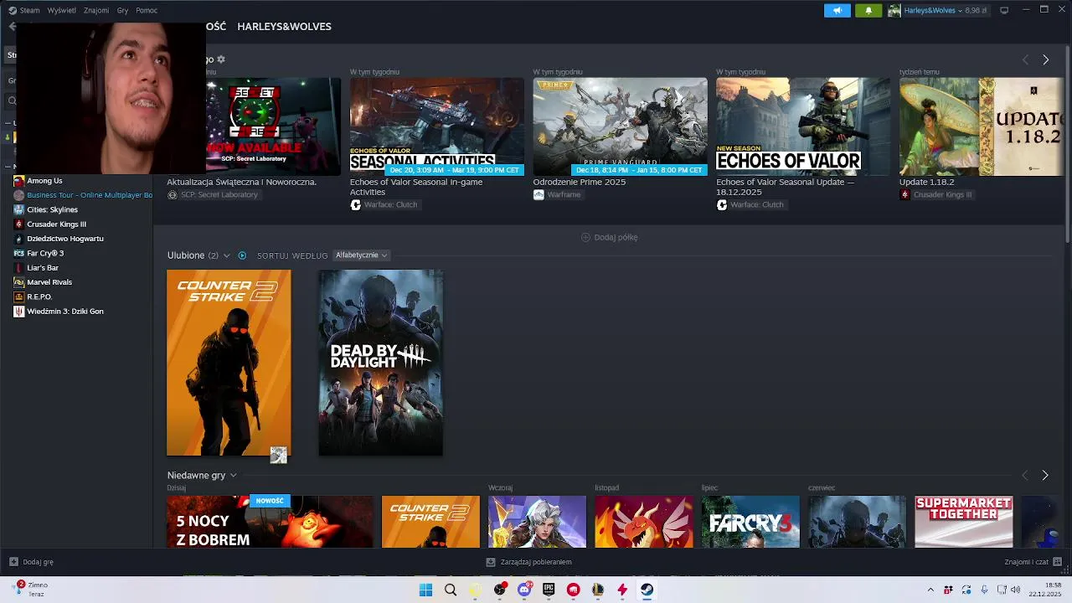Open Windows Start menu

[425, 590]
